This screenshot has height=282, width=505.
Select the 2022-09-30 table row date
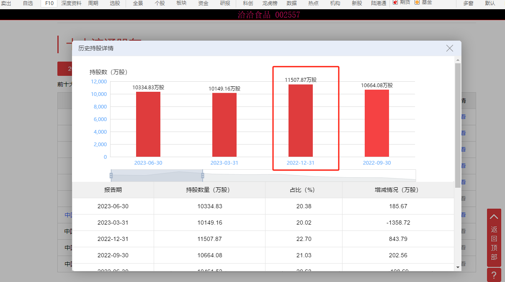pyautogui.click(x=113, y=255)
